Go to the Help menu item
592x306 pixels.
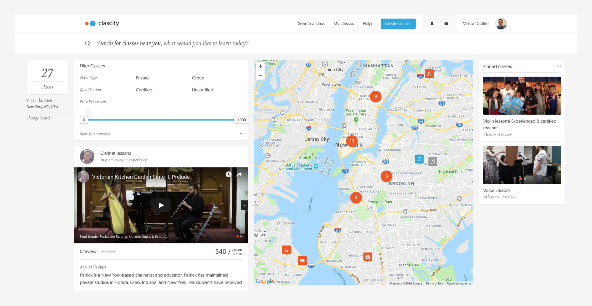367,24
